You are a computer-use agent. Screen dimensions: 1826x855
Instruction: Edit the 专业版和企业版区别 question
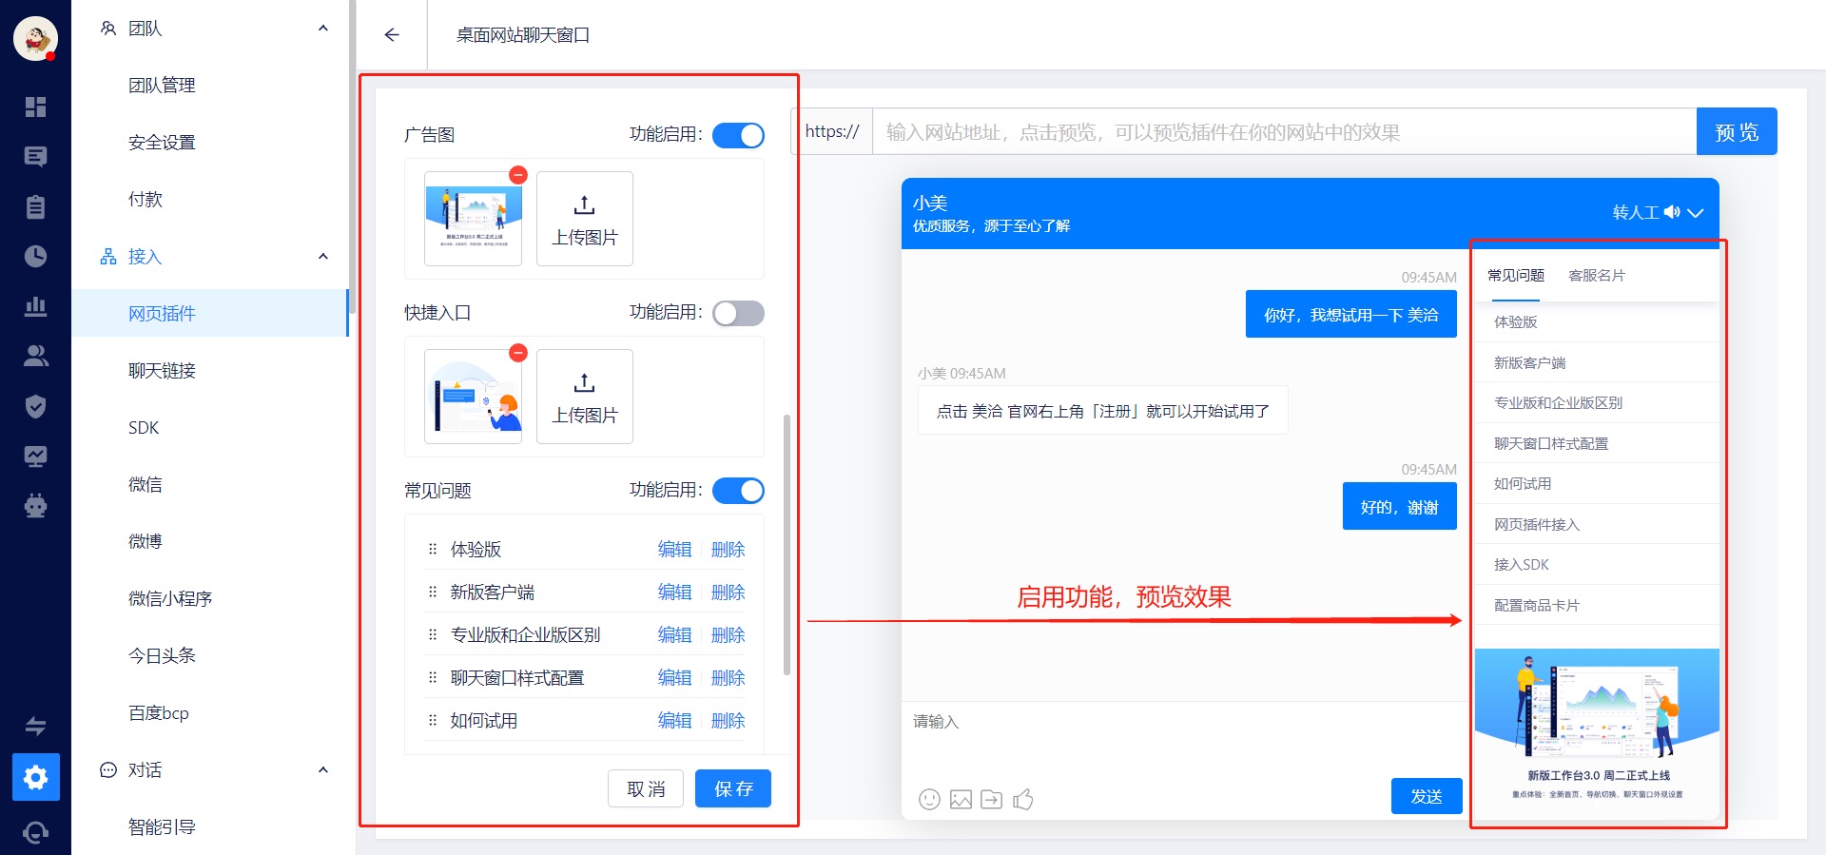point(674,635)
